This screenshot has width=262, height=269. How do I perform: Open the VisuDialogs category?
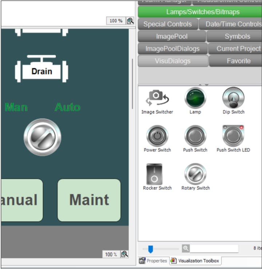coord(172,61)
